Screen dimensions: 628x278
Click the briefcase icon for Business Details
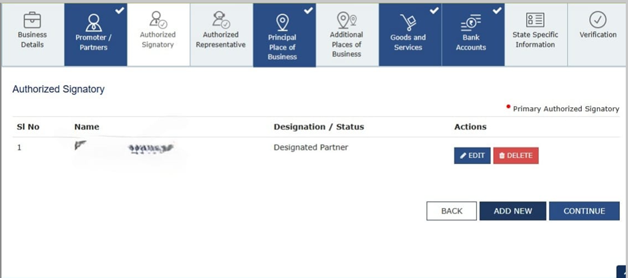pyautogui.click(x=32, y=21)
